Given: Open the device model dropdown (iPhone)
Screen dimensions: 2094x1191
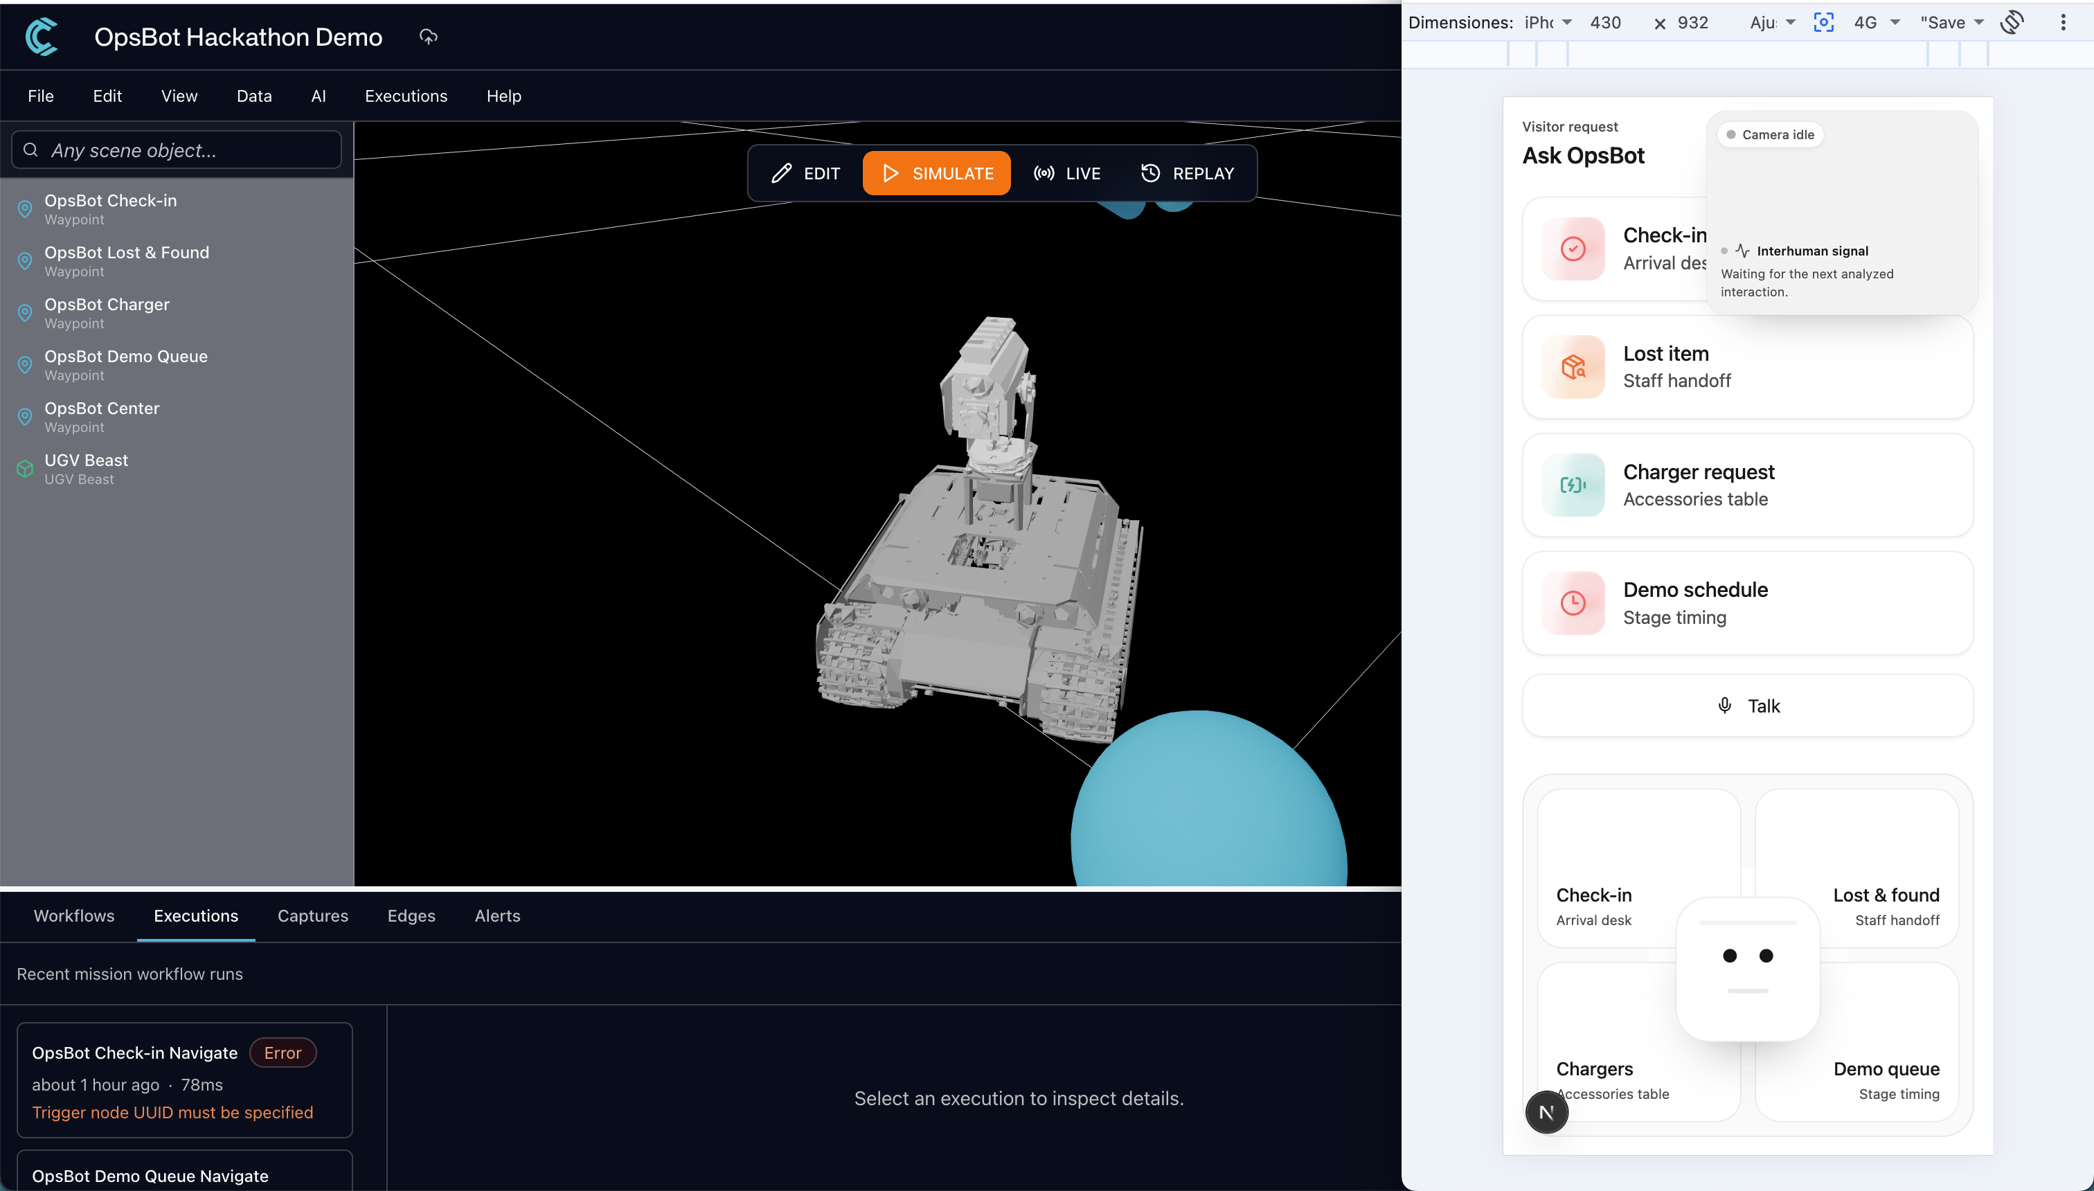Looking at the screenshot, I should tap(1548, 22).
